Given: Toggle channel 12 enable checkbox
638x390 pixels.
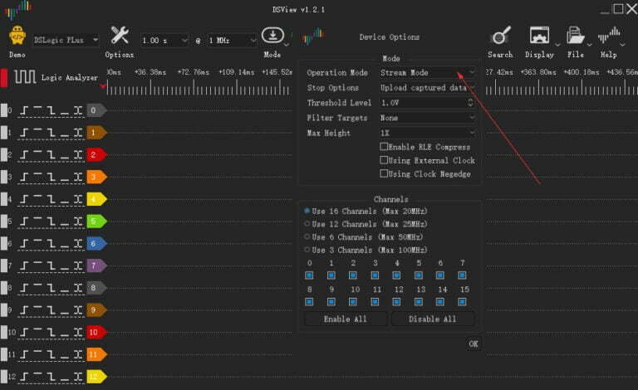Looking at the screenshot, I should pos(396,302).
